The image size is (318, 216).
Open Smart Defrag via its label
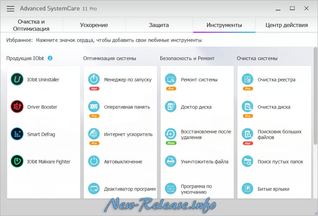click(41, 134)
